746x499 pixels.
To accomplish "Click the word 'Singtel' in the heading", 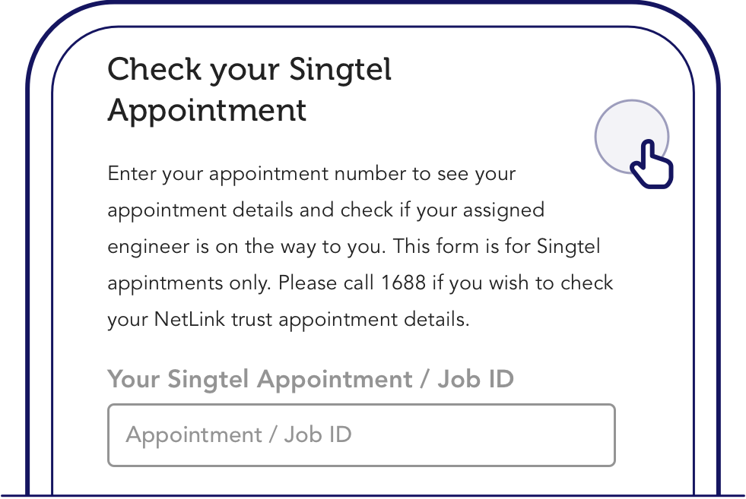I will click(341, 69).
